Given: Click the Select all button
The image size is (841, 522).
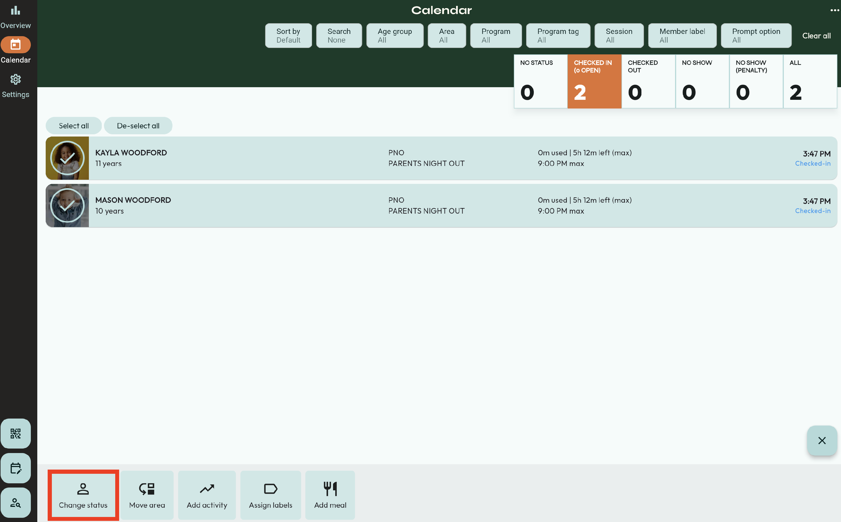Looking at the screenshot, I should [73, 126].
